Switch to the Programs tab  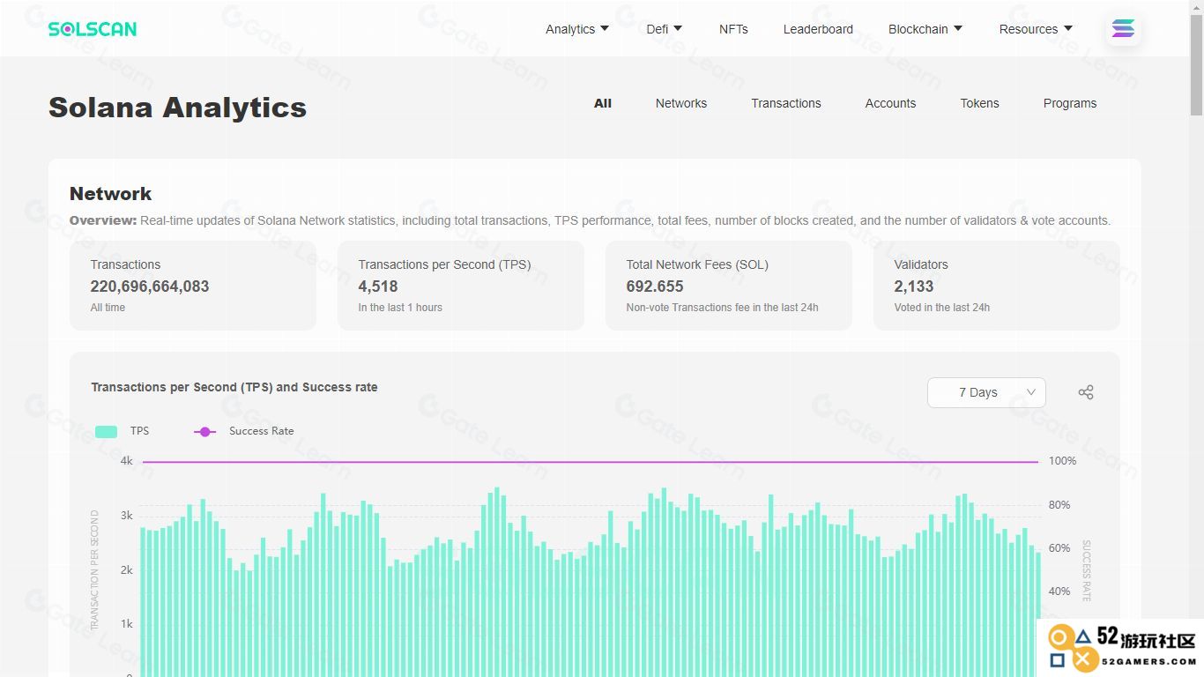pyautogui.click(x=1070, y=103)
